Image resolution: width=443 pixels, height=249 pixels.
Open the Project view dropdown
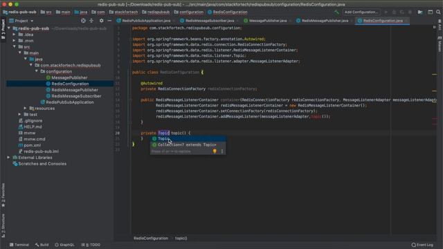tap(21, 21)
